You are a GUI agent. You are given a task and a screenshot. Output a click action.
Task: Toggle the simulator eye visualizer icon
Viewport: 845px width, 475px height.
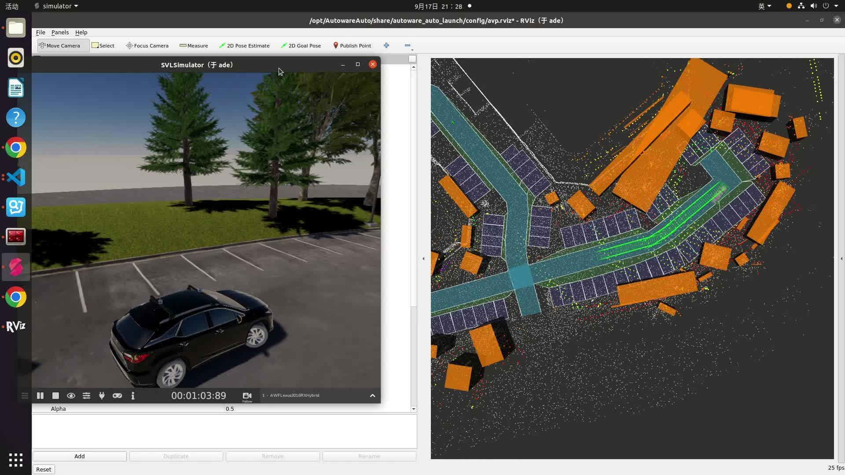coord(71,395)
